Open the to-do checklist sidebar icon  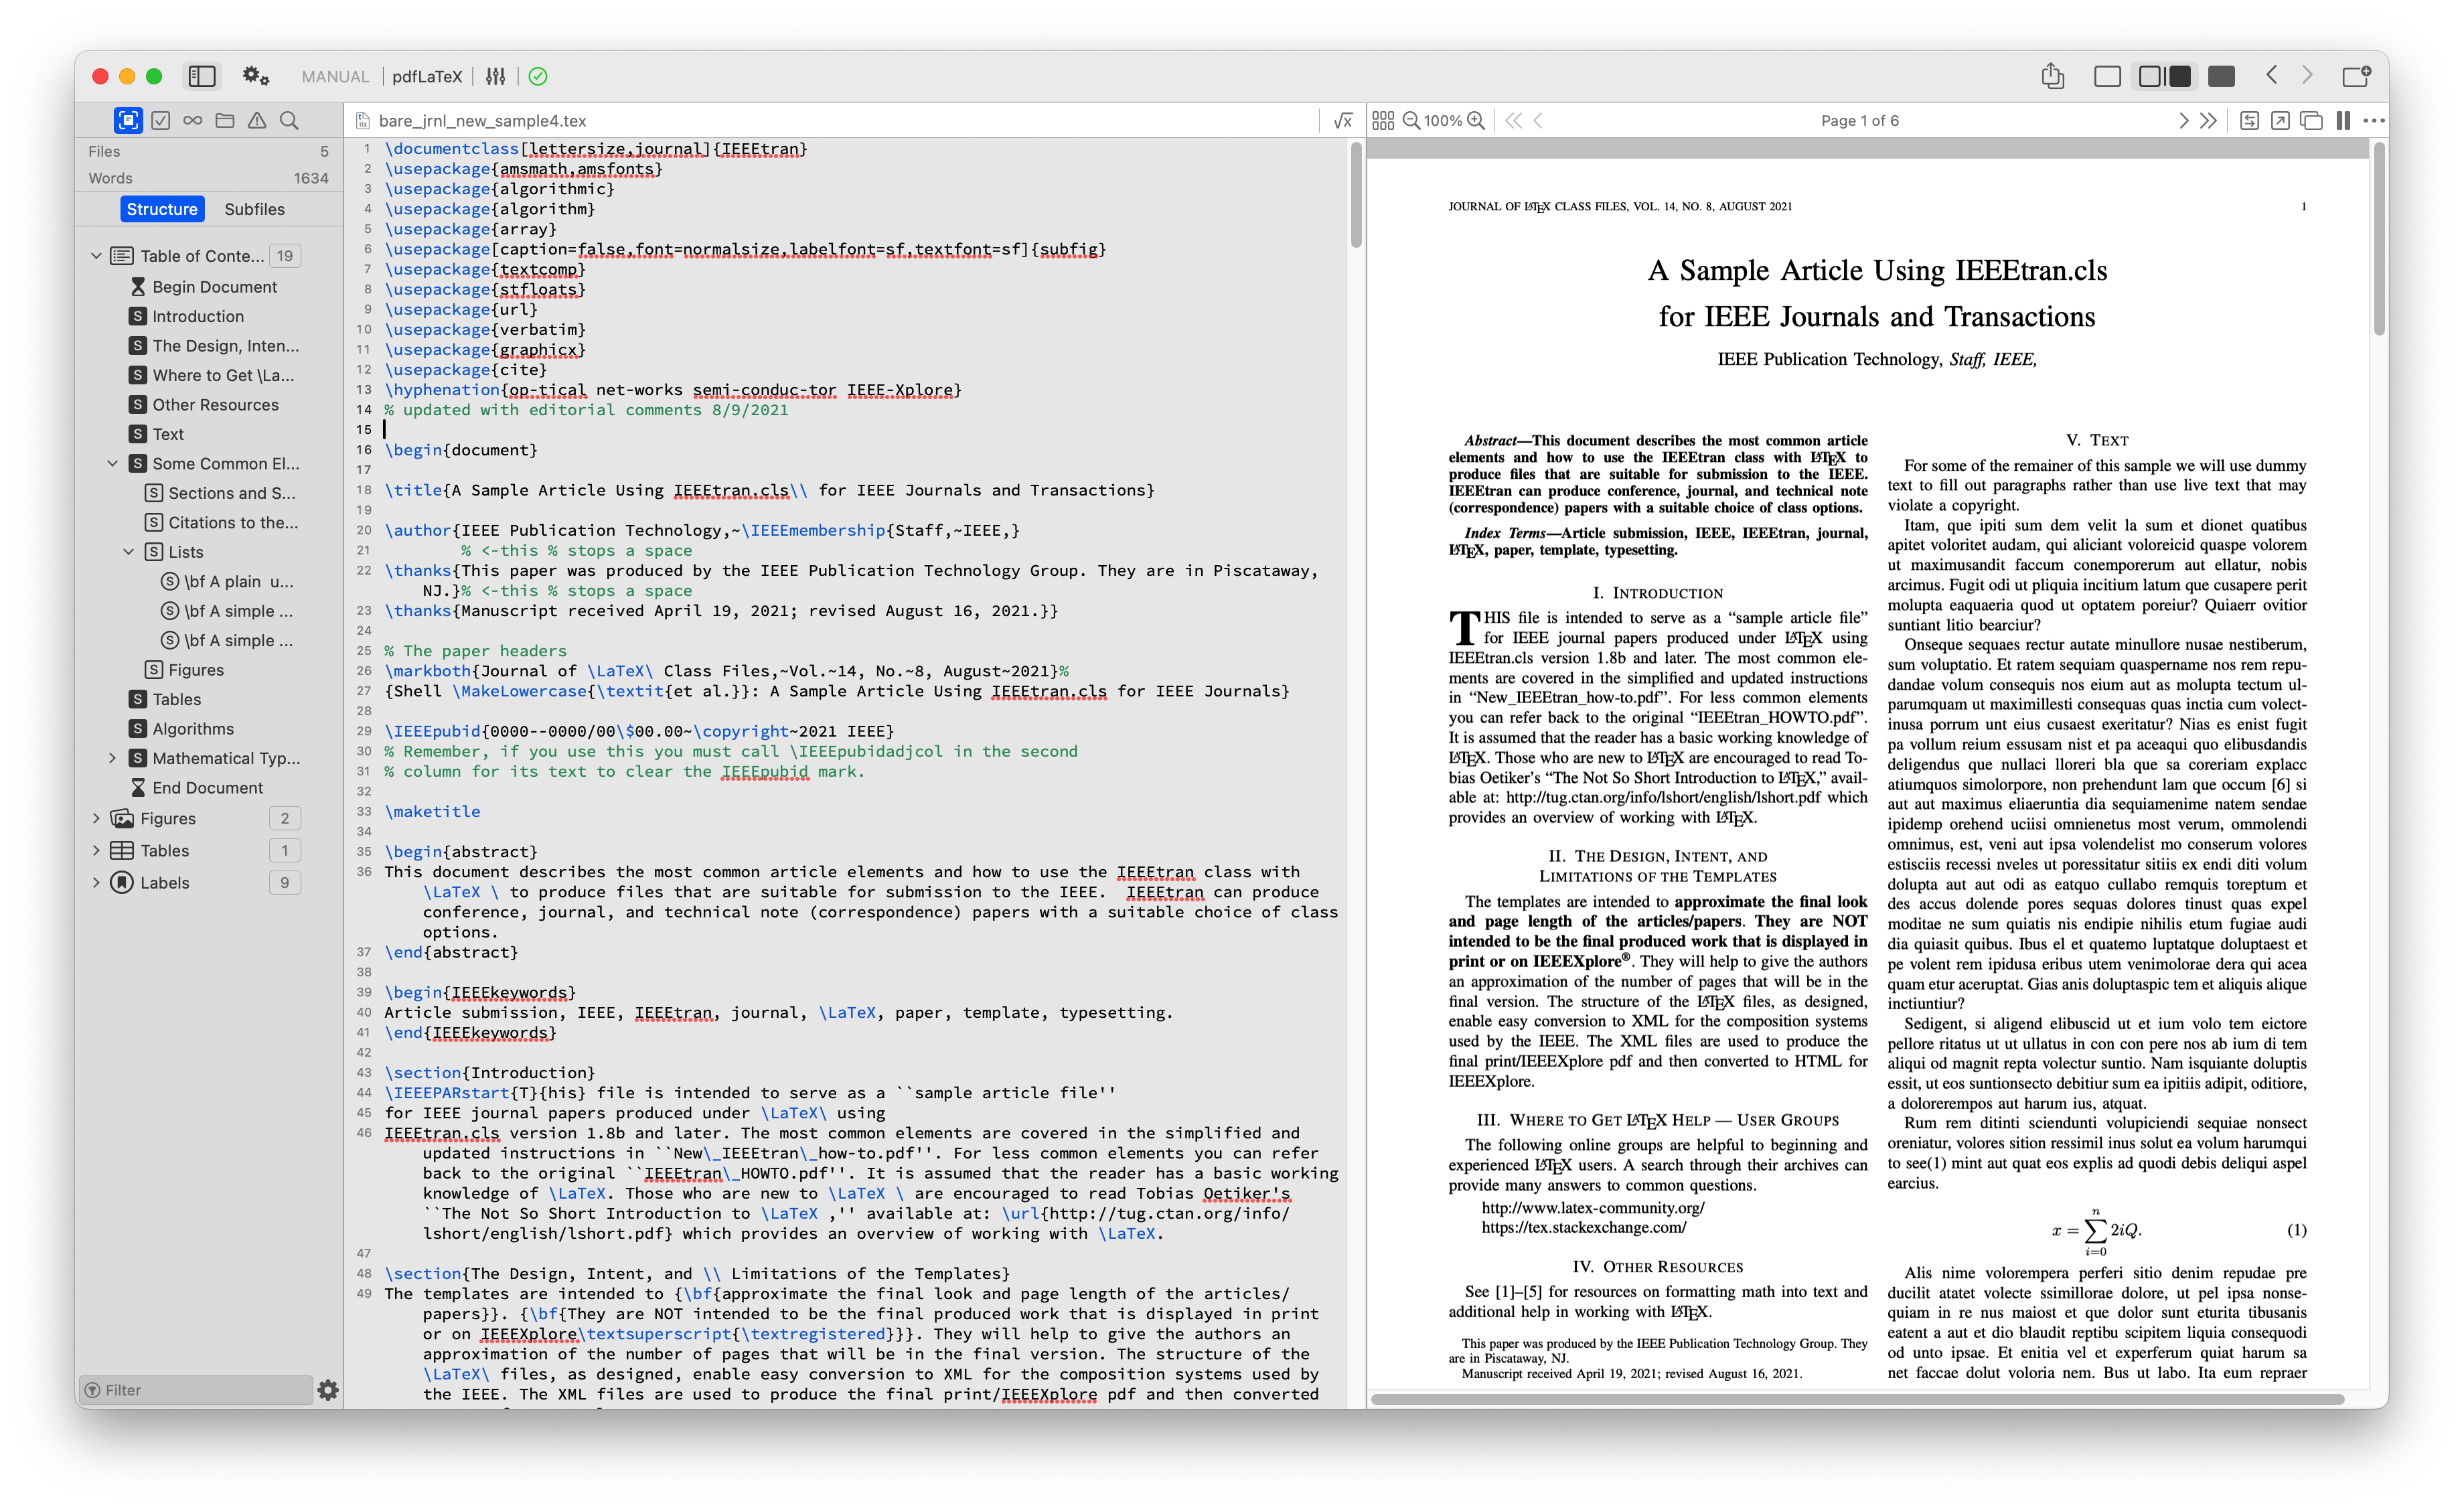pos(161,120)
